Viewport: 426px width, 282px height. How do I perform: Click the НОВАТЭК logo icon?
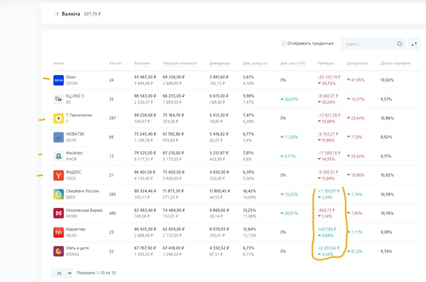pyautogui.click(x=58, y=137)
